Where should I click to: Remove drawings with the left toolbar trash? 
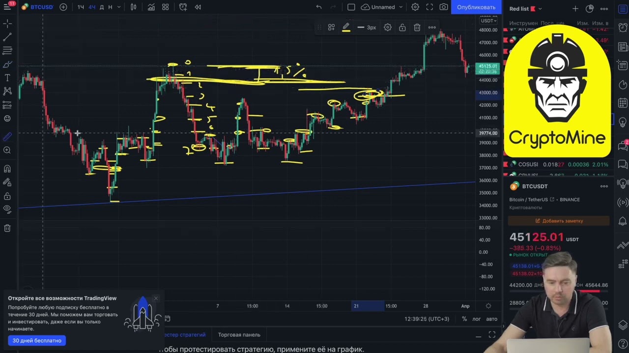click(x=7, y=228)
